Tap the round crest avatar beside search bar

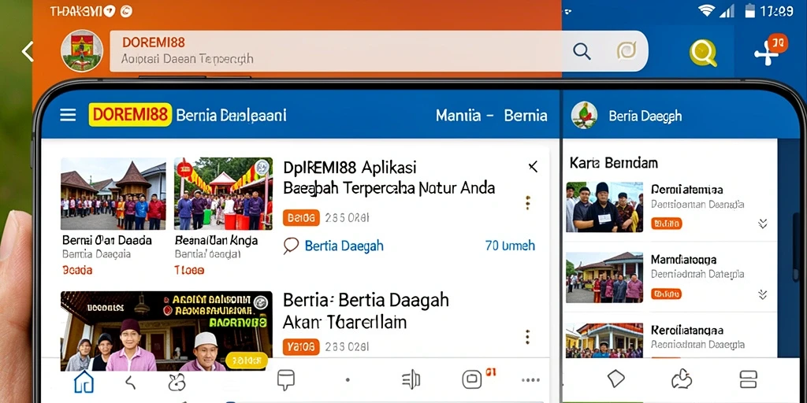[x=82, y=51]
